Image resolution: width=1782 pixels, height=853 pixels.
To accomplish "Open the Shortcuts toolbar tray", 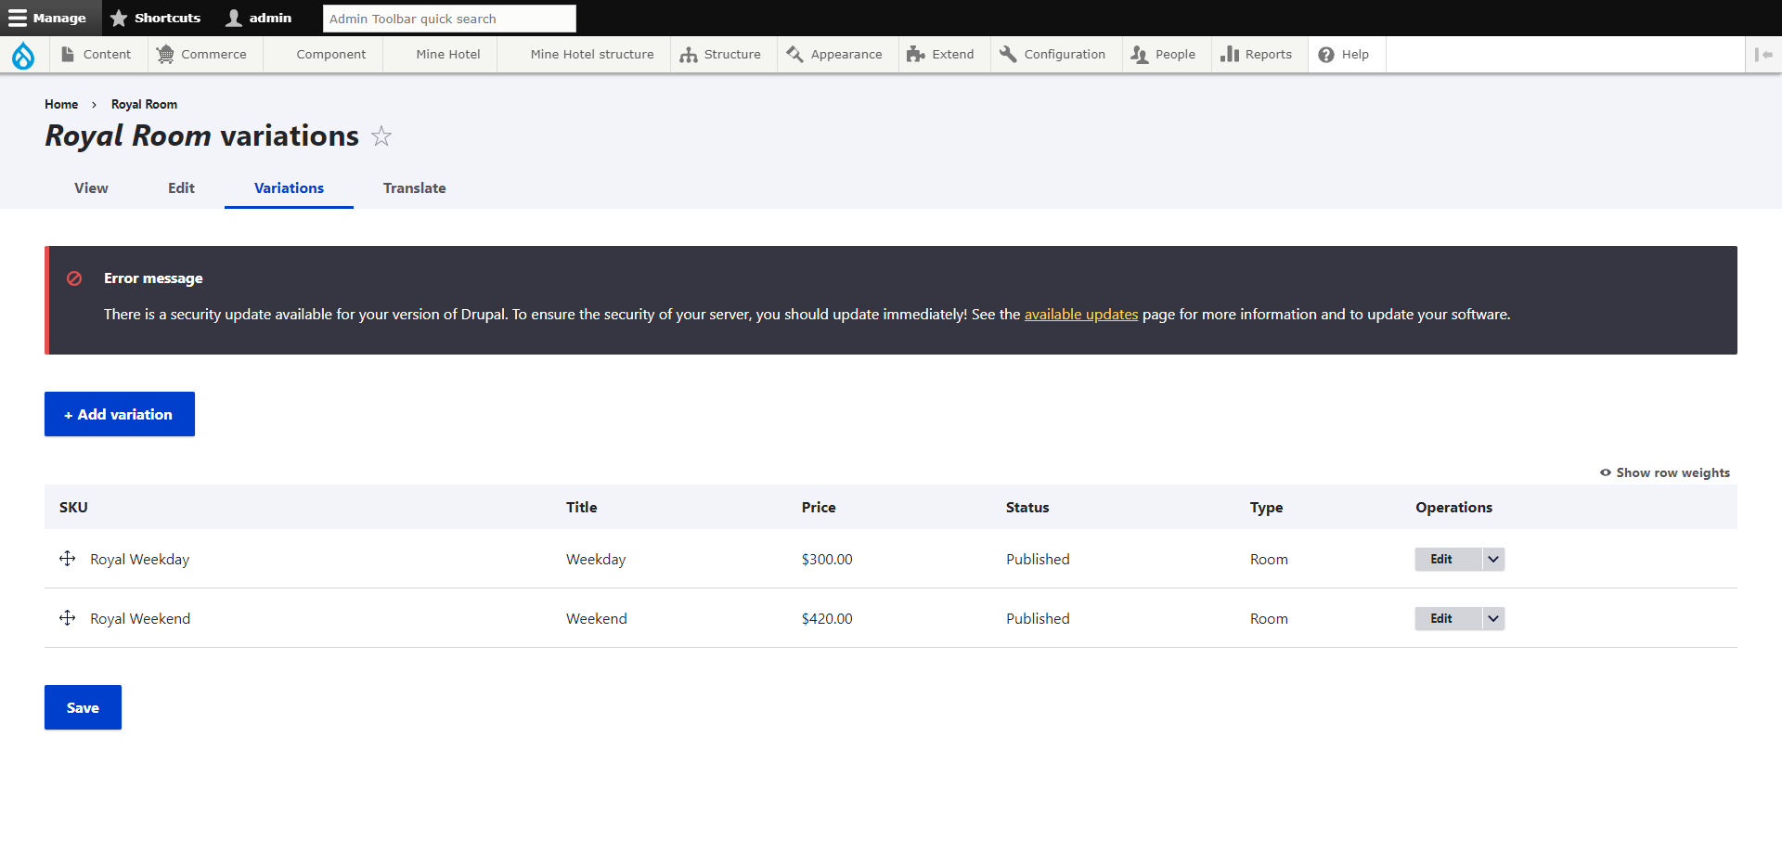I will [x=155, y=18].
